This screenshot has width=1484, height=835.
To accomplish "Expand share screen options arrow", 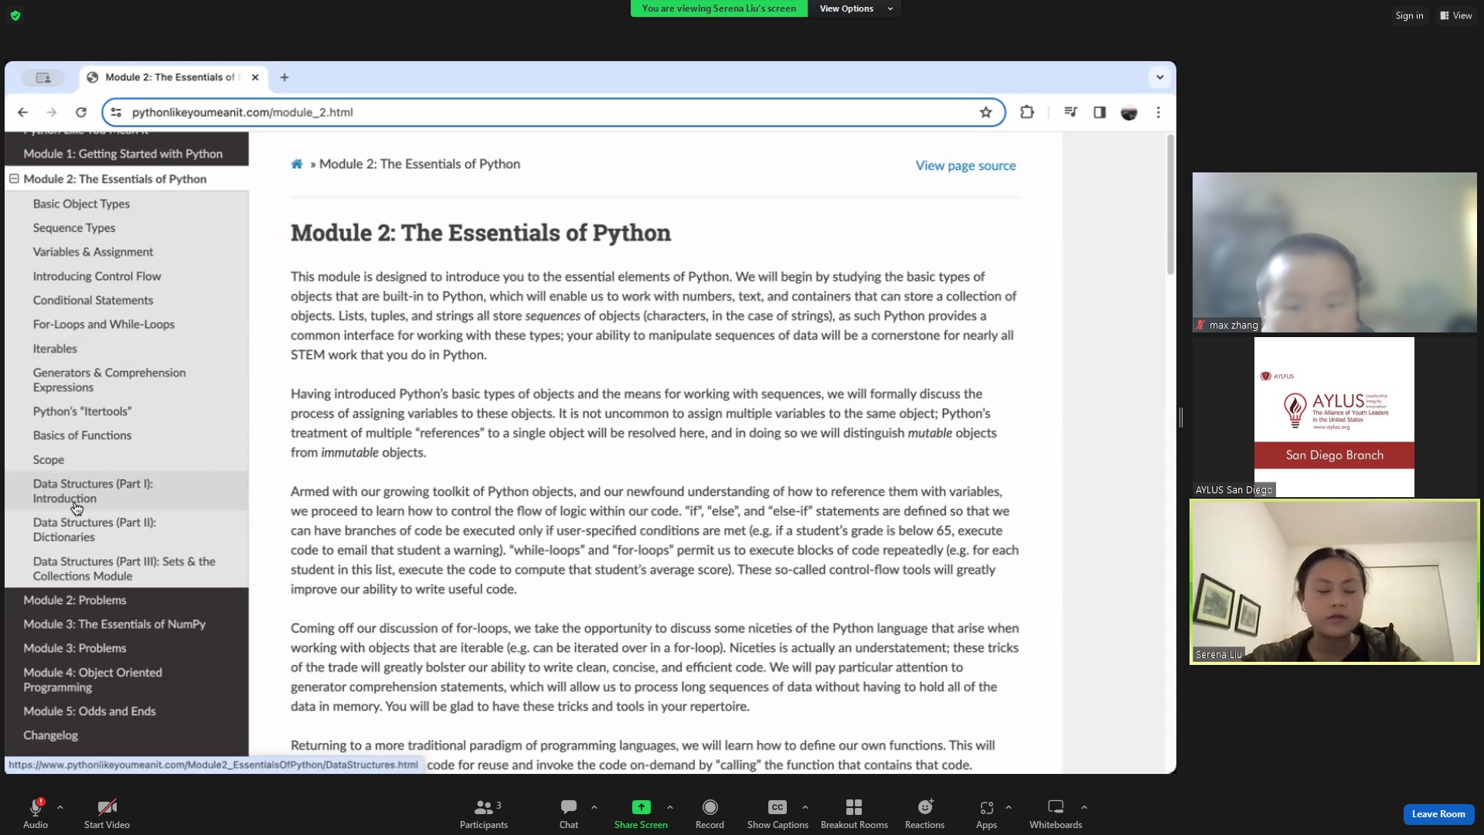I will pos(670,807).
